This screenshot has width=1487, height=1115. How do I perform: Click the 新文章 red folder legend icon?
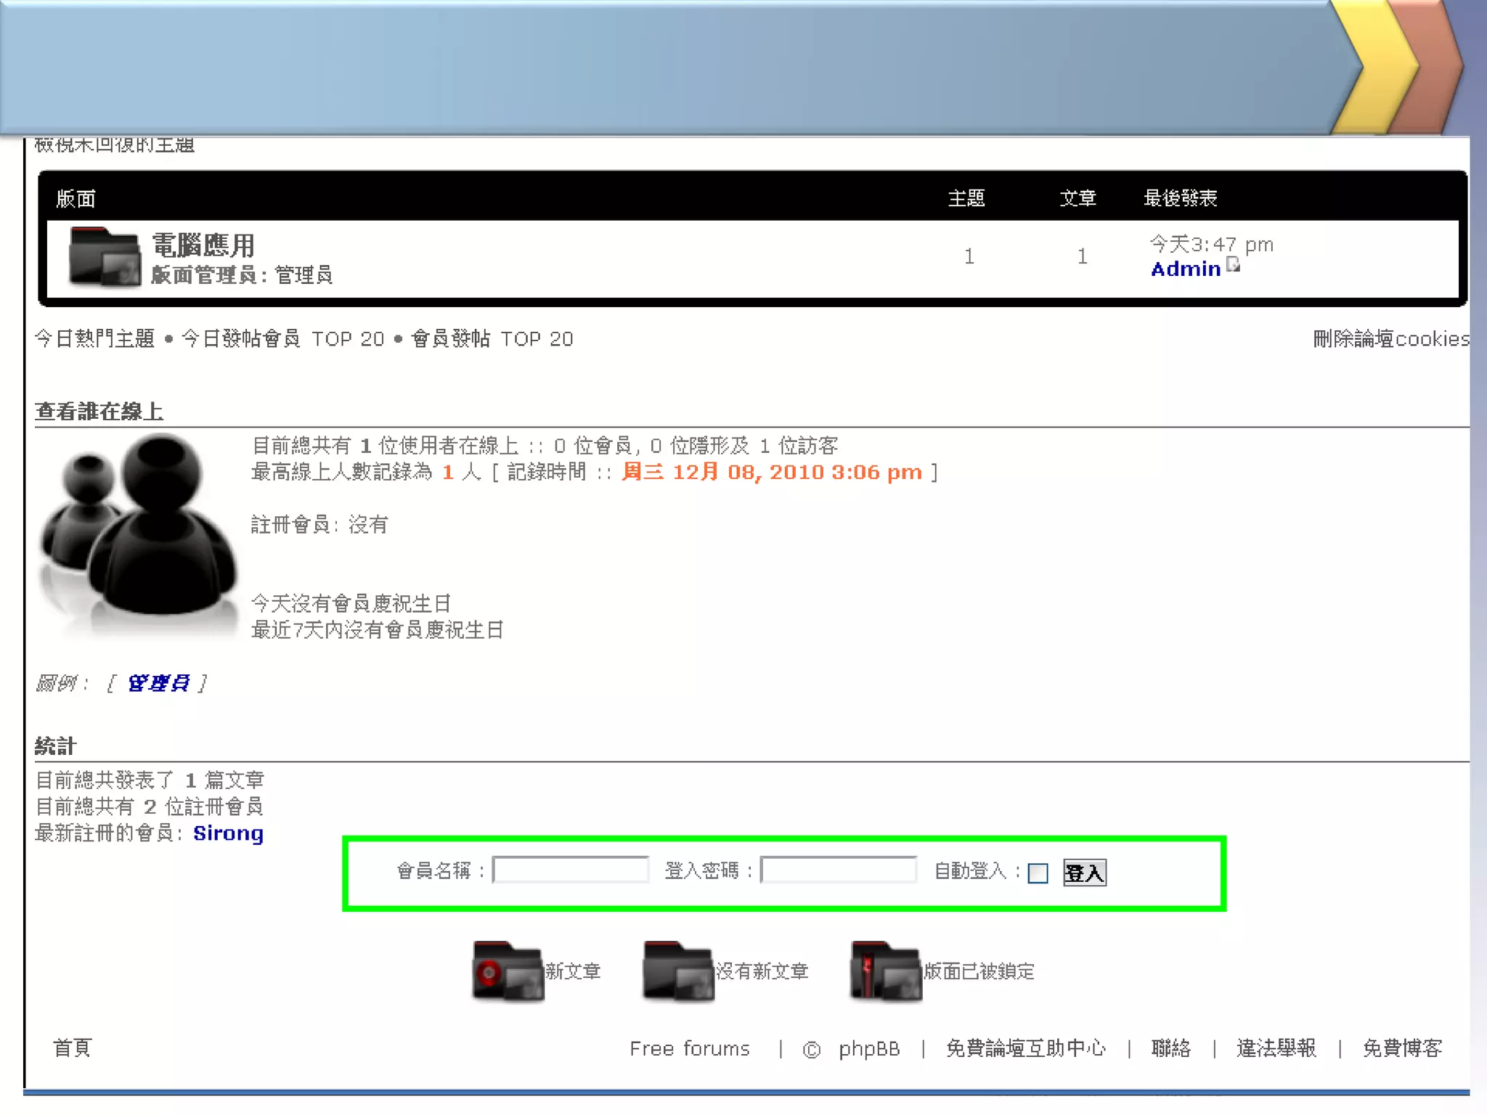[x=507, y=971]
